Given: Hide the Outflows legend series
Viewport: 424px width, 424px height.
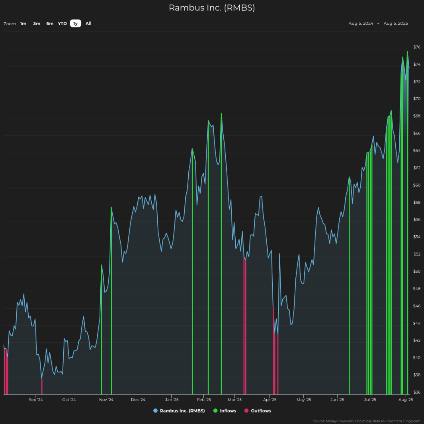Looking at the screenshot, I should tap(258, 411).
